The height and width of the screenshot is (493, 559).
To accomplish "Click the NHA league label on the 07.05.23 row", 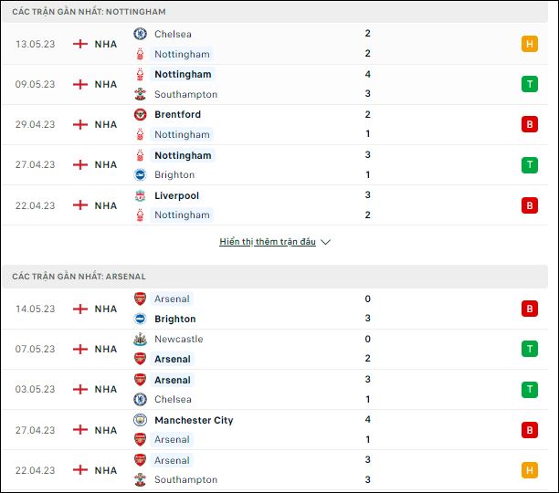I will [106, 349].
